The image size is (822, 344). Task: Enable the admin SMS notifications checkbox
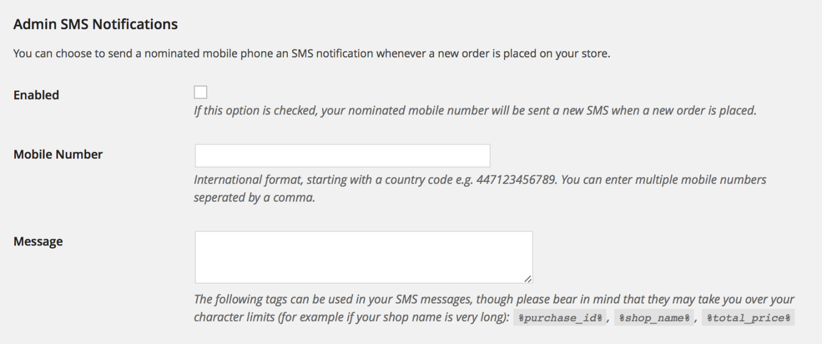pos(201,92)
